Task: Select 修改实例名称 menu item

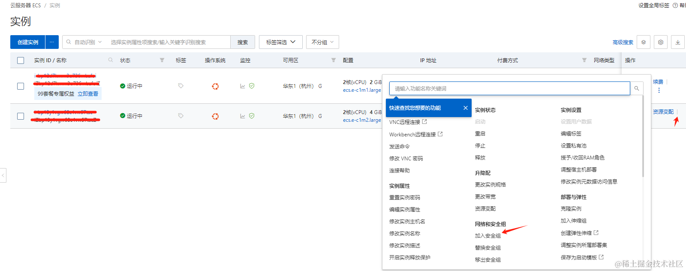Action: click(x=405, y=234)
